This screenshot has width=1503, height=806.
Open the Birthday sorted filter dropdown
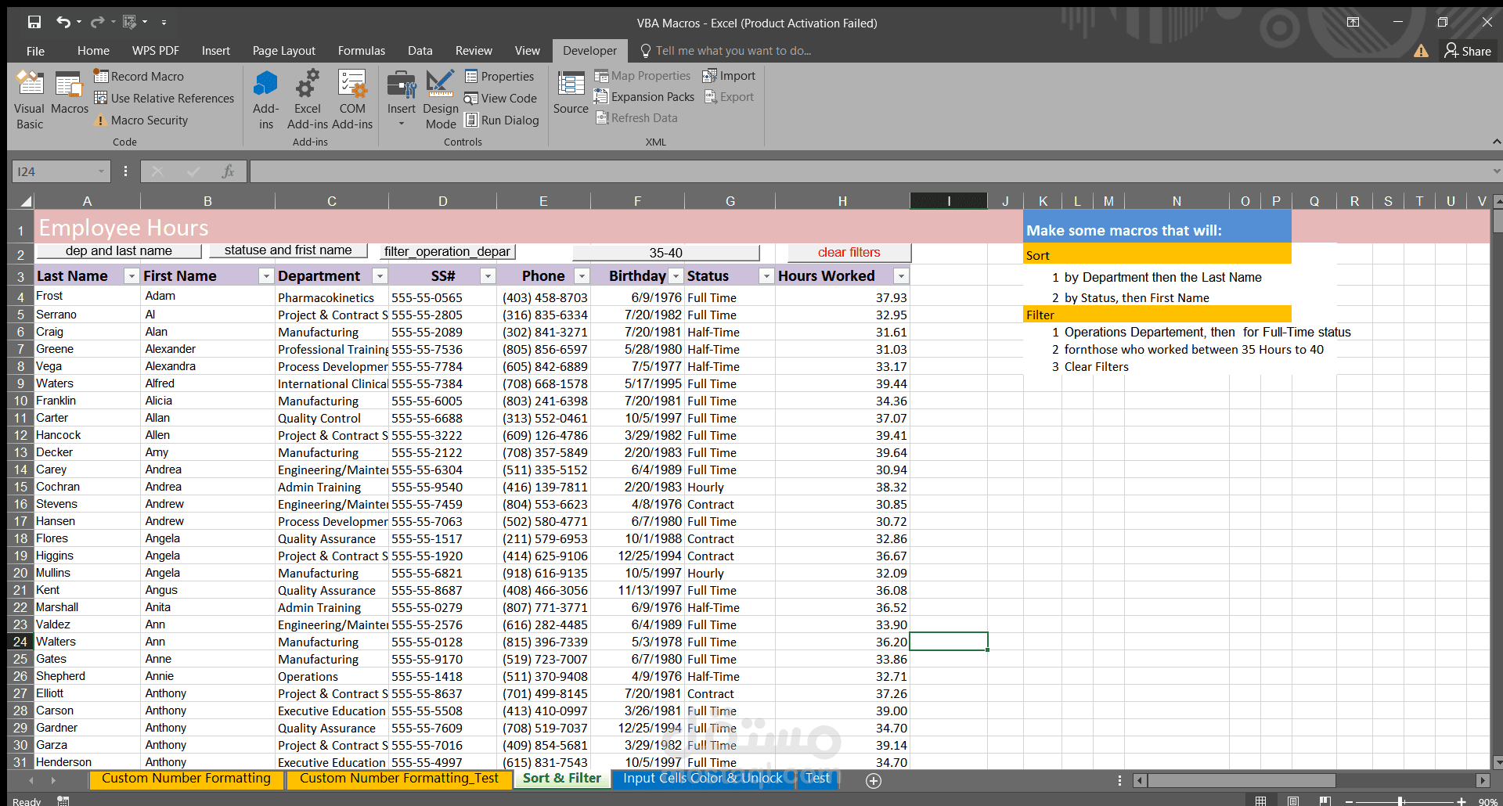[676, 276]
